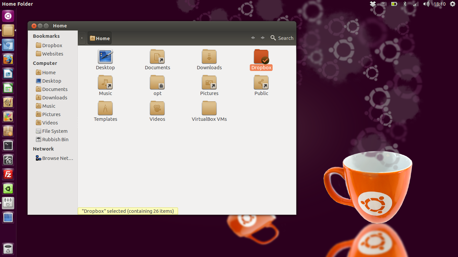Viewport: 458px width, 257px height.
Task: Launch FileZilla from the launcher
Action: tap(8, 174)
